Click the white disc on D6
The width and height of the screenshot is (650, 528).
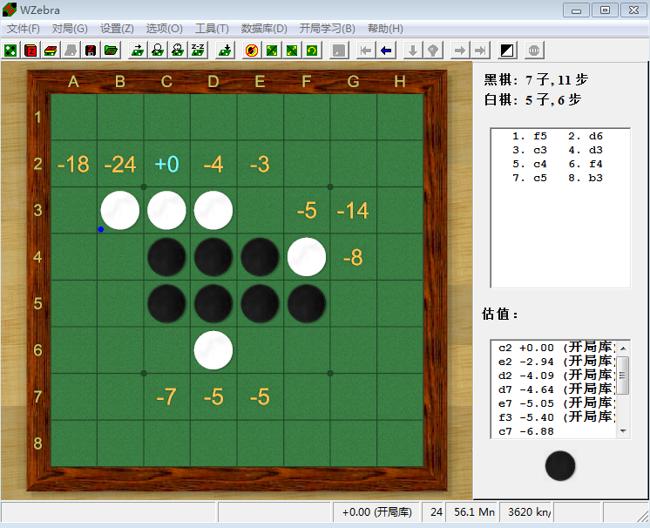[x=213, y=350]
